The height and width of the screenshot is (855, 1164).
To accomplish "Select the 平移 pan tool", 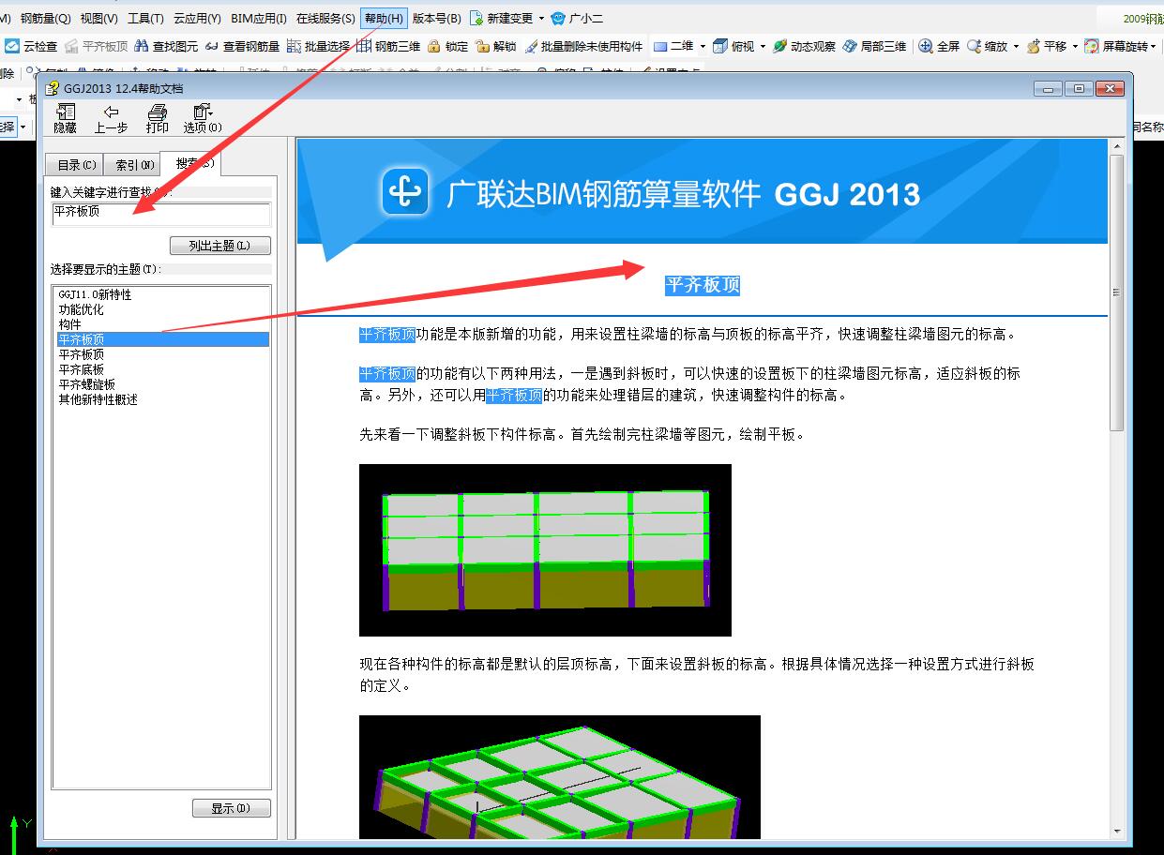I will point(1047,46).
